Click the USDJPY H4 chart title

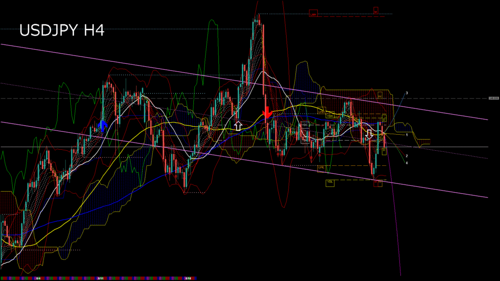pyautogui.click(x=62, y=30)
